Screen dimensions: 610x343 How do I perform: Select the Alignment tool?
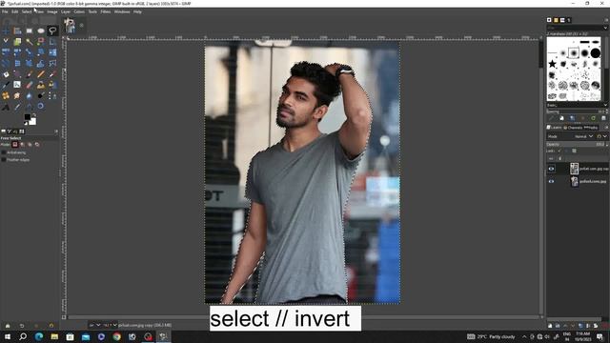(x=17, y=30)
